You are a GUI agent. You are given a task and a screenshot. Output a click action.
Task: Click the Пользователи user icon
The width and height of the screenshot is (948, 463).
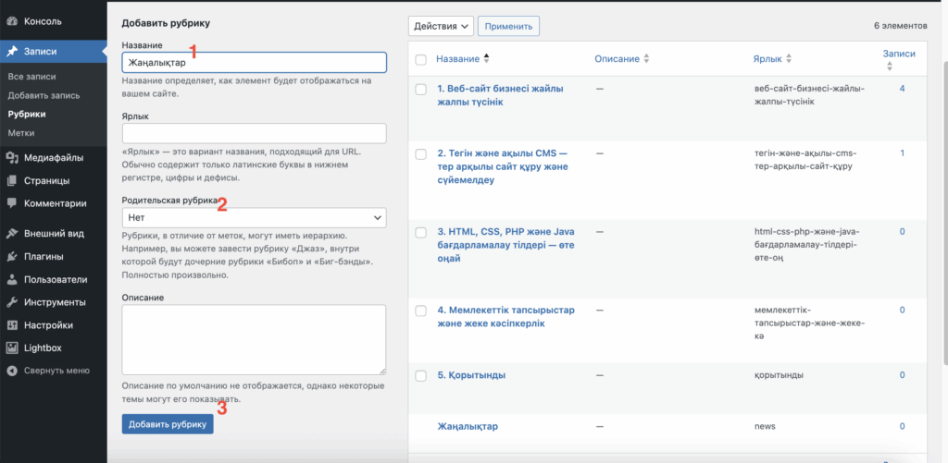pos(12,279)
